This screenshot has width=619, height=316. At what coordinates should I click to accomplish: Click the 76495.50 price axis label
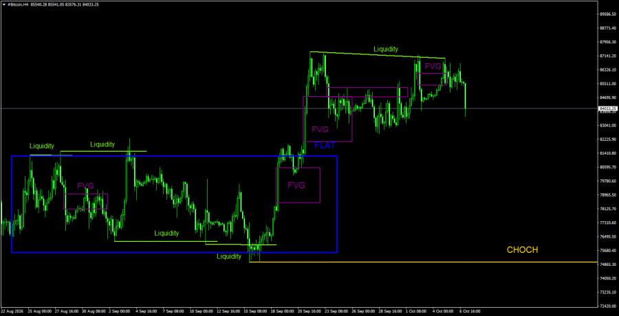click(608, 237)
